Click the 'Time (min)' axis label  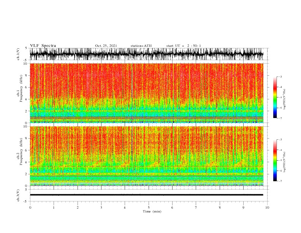[152, 211]
